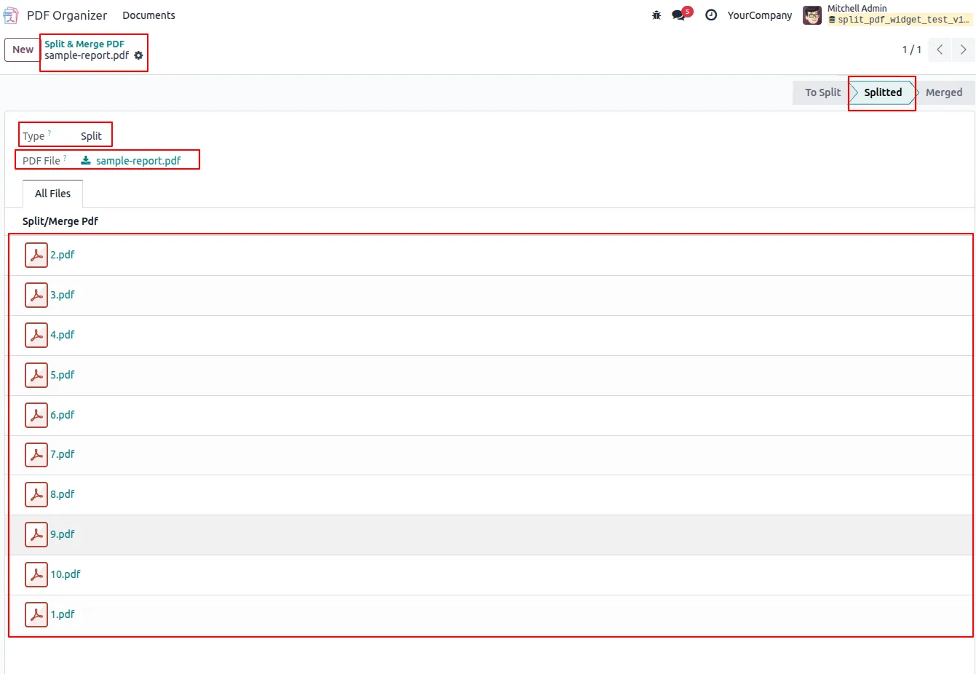Viewport: 976px width, 674px height.
Task: Open 9.pdf file link
Action: point(63,534)
